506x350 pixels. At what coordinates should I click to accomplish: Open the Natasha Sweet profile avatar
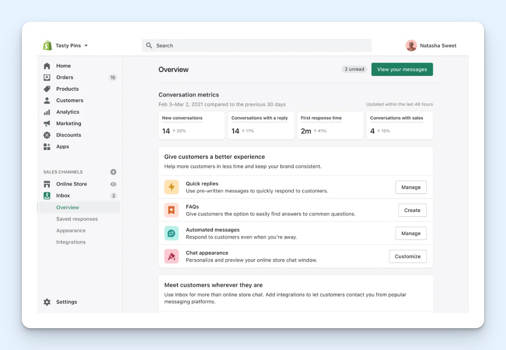click(411, 45)
